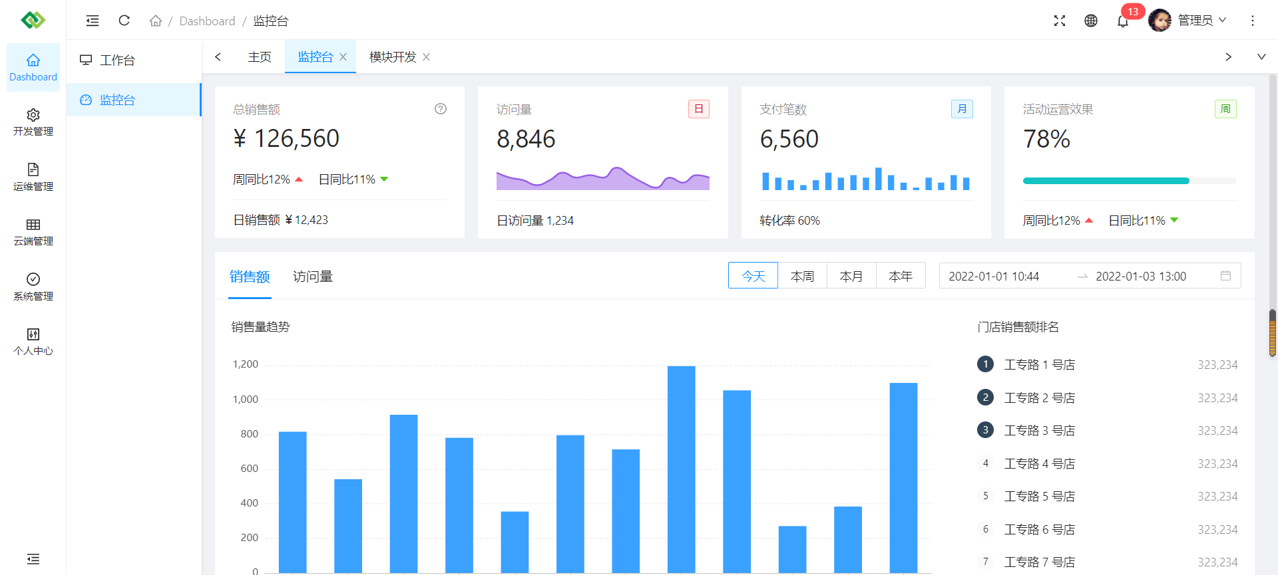Open 运维管理 in sidebar
The width and height of the screenshot is (1278, 575).
33,177
